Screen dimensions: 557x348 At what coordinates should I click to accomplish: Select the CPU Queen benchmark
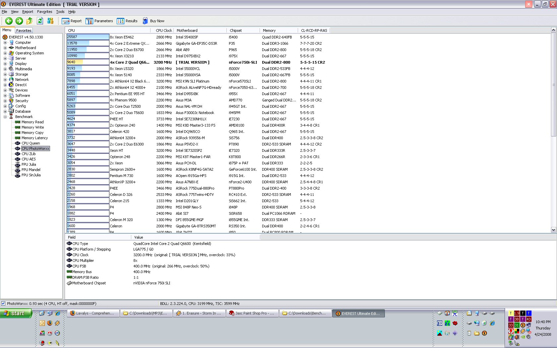31,143
